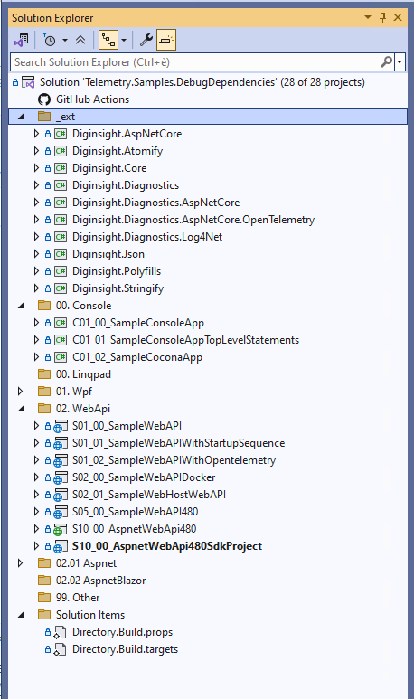Image resolution: width=414 pixels, height=699 pixels.
Task: Select the Diginsight.Diagnostics.Log4Net project
Action: pos(147,237)
